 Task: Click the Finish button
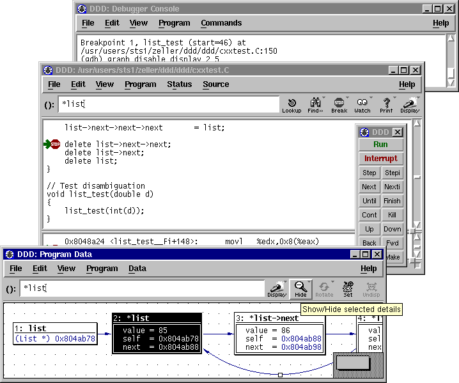click(x=393, y=201)
